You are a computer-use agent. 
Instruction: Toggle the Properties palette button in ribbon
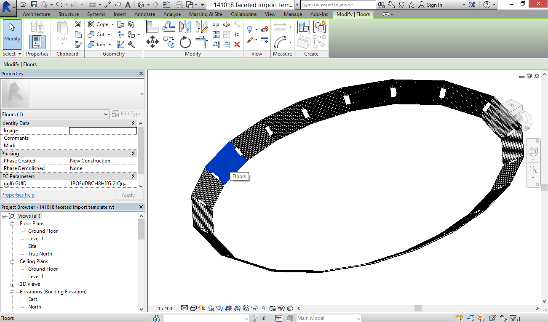coord(37,42)
